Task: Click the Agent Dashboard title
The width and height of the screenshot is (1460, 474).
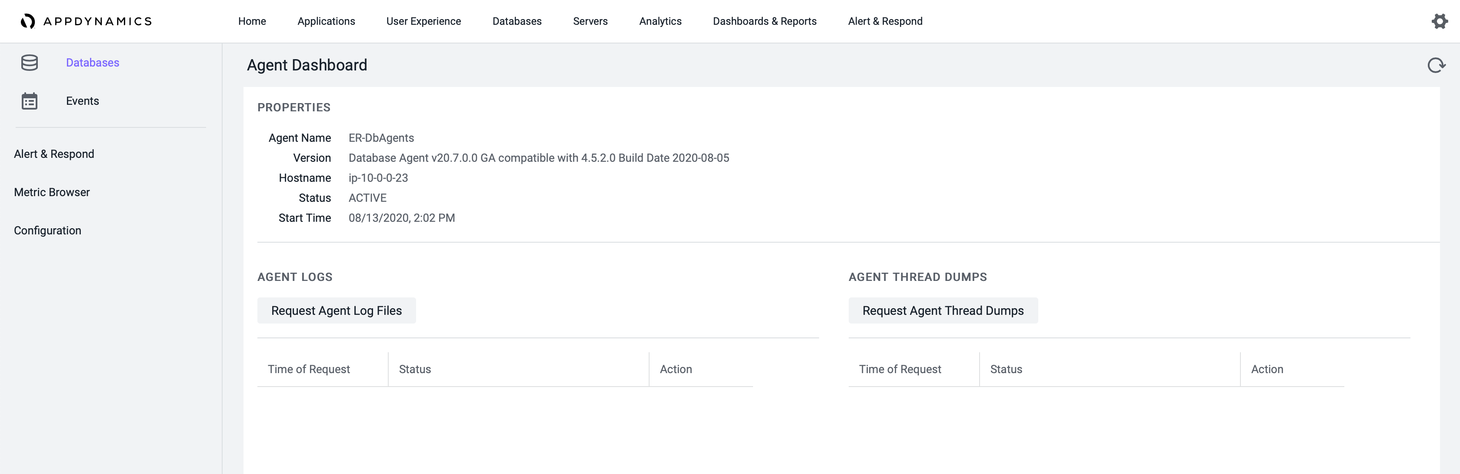Action: click(x=307, y=65)
